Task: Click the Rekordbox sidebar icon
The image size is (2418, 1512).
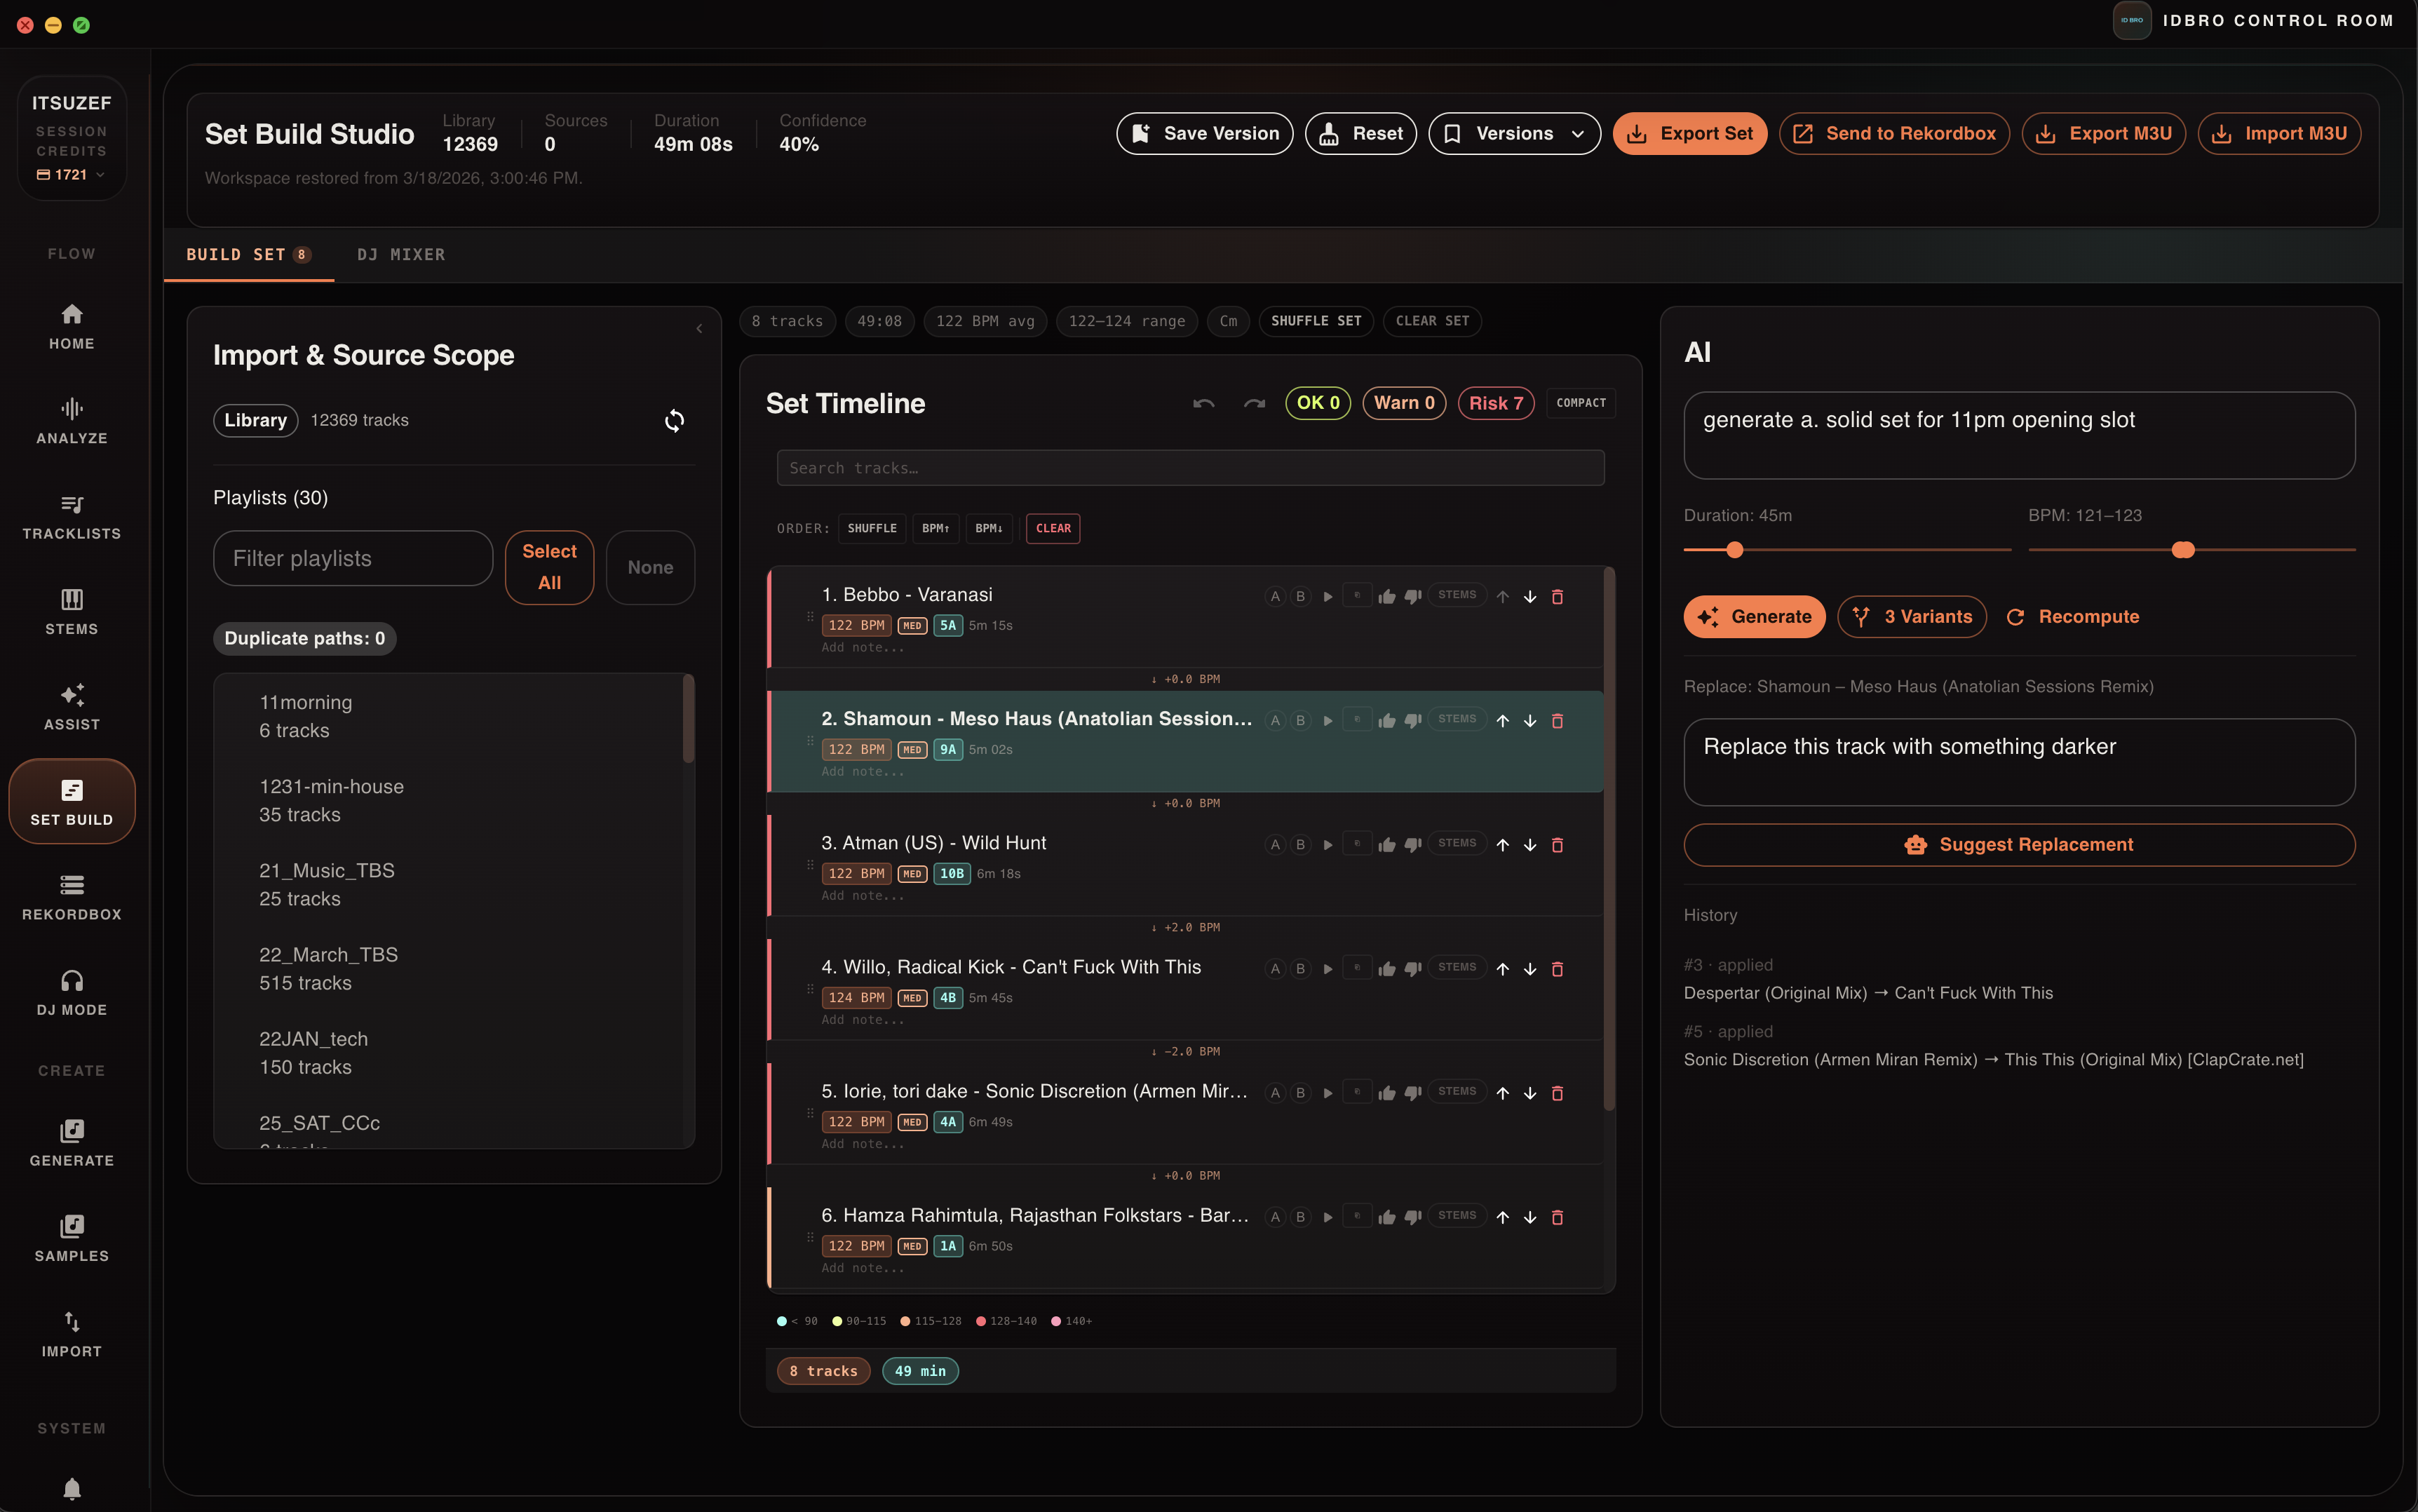Action: (71, 896)
